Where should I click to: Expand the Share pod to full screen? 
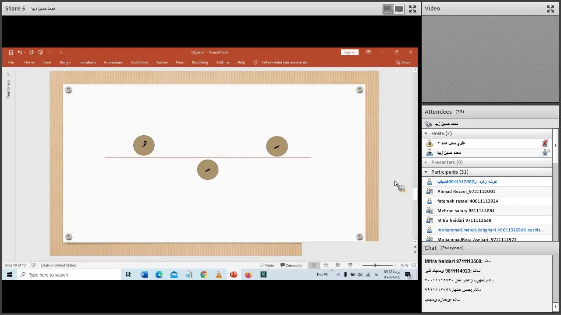(412, 9)
